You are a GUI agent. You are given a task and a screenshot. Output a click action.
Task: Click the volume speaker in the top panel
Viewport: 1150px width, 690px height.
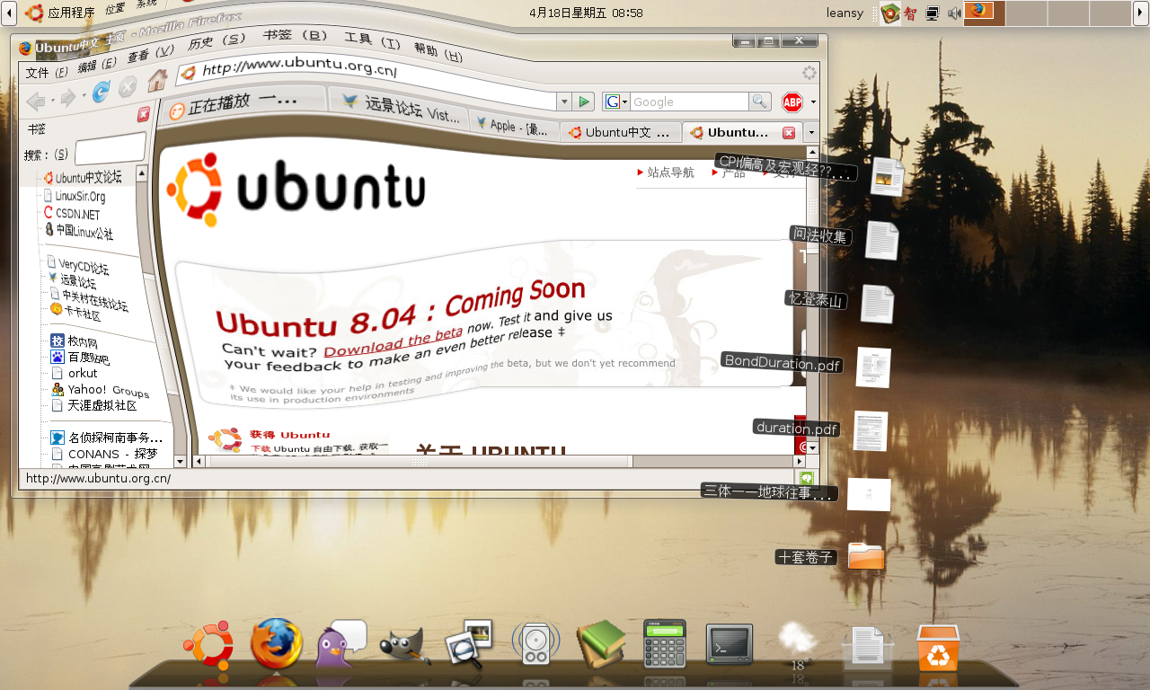954,13
